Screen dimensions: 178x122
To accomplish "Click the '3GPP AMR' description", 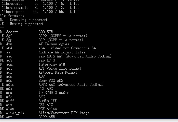I will (x=47, y=117).
